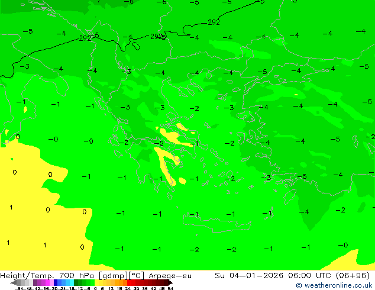Click the '54' label at the scale's right end
375x290 pixels.
click(x=170, y=288)
